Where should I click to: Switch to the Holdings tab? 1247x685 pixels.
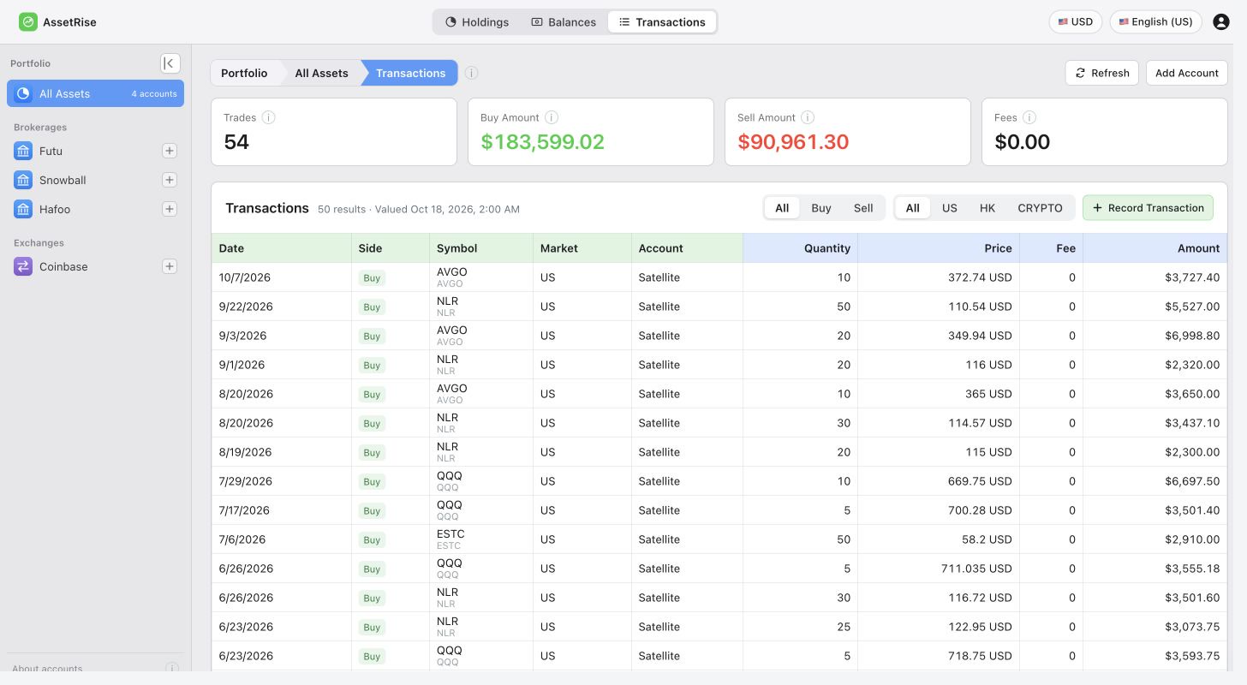pyautogui.click(x=477, y=22)
